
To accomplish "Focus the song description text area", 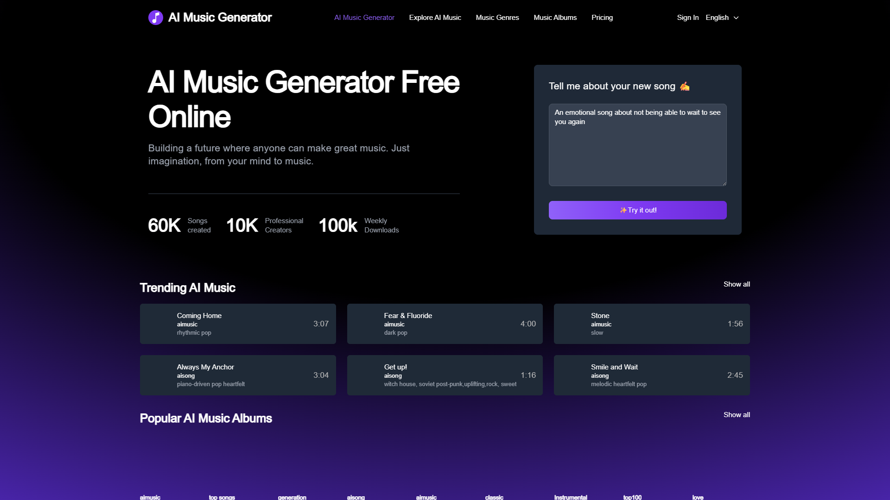I will click(x=637, y=145).
